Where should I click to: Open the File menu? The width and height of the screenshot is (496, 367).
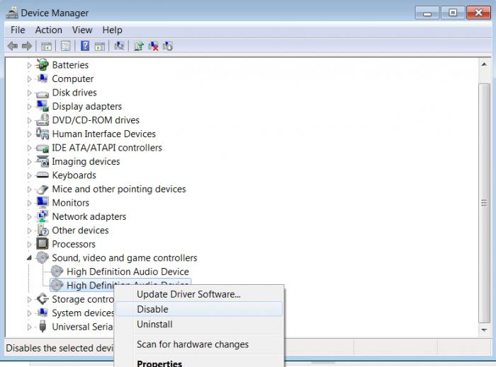click(18, 30)
